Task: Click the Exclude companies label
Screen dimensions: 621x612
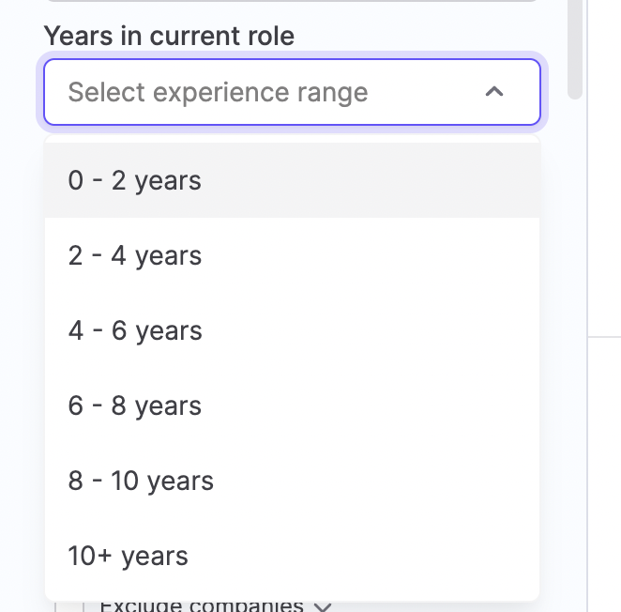Action: click(x=201, y=605)
